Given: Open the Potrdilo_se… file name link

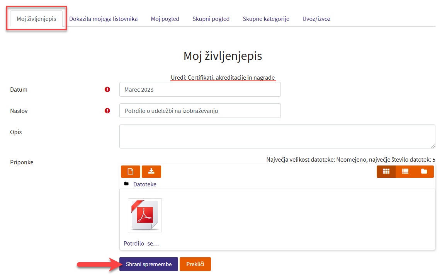Looking at the screenshot, I should coord(141,244).
